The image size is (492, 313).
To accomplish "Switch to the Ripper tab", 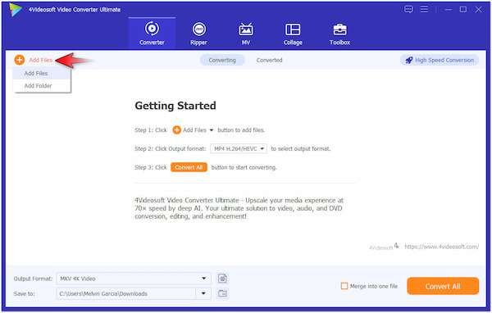I will (198, 34).
